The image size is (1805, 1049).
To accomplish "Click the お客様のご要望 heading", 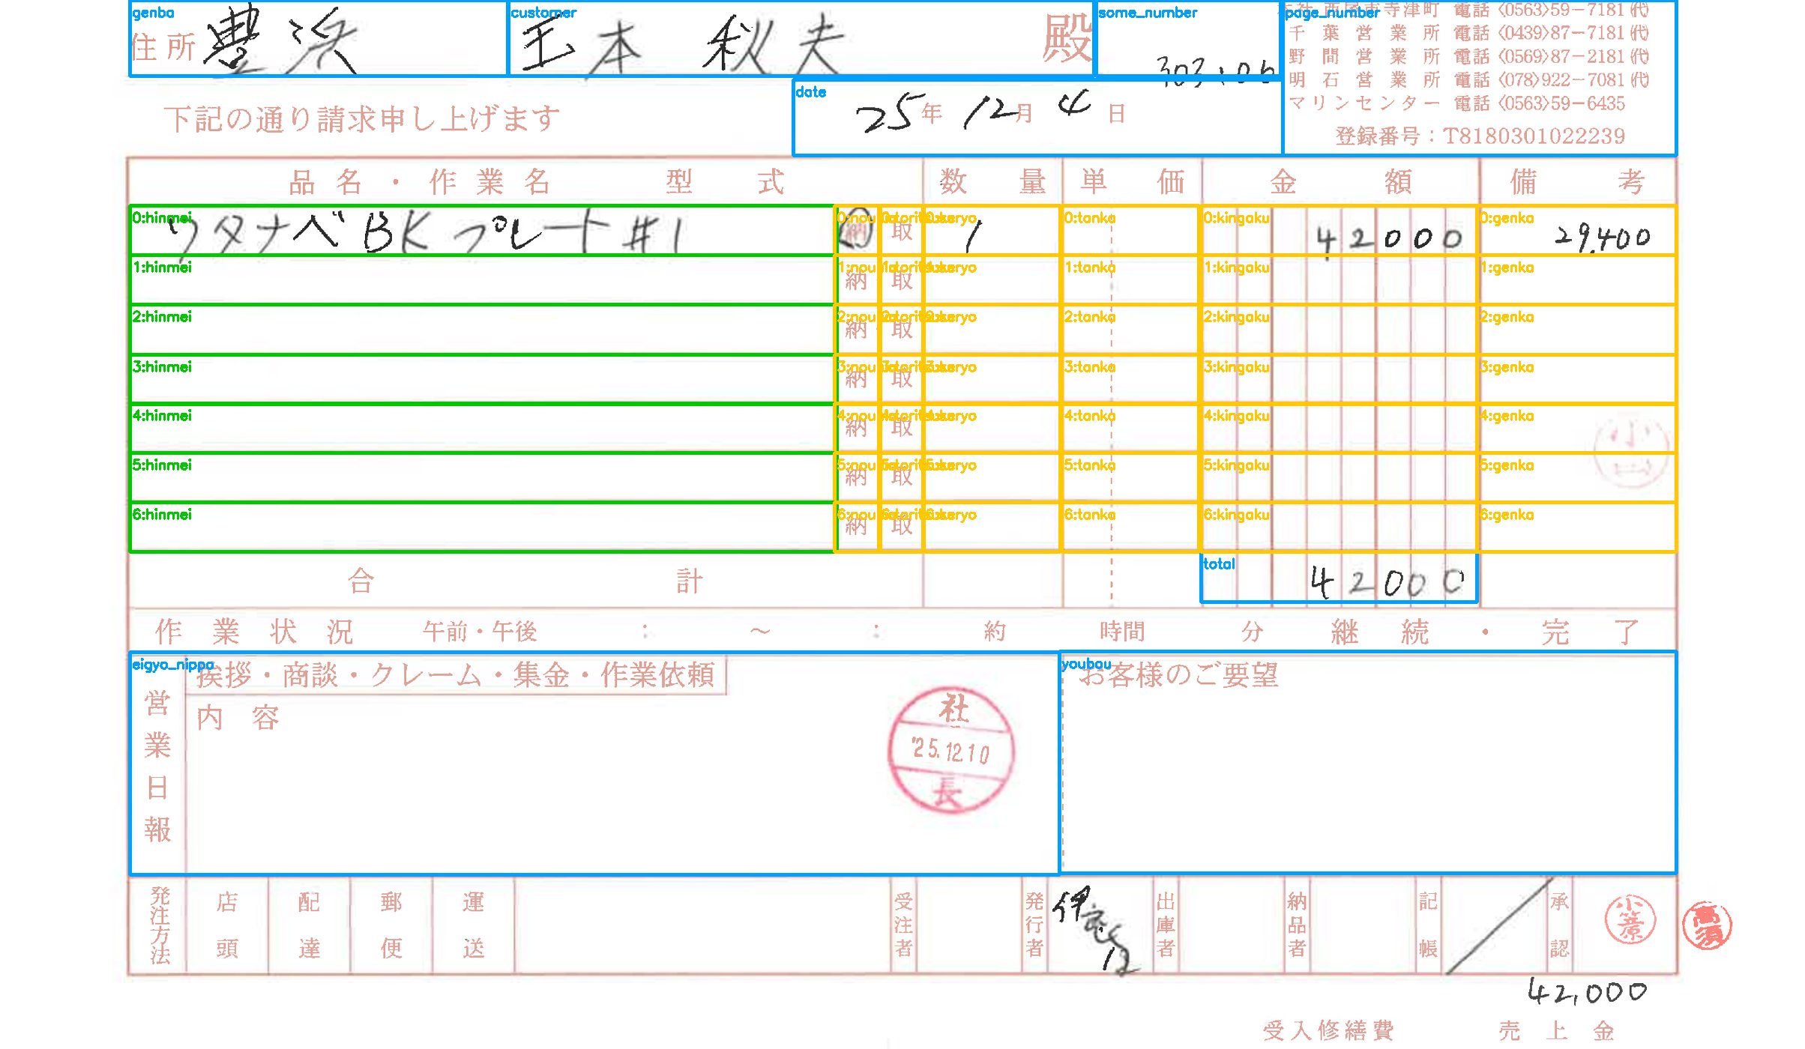I will pos(1178,675).
